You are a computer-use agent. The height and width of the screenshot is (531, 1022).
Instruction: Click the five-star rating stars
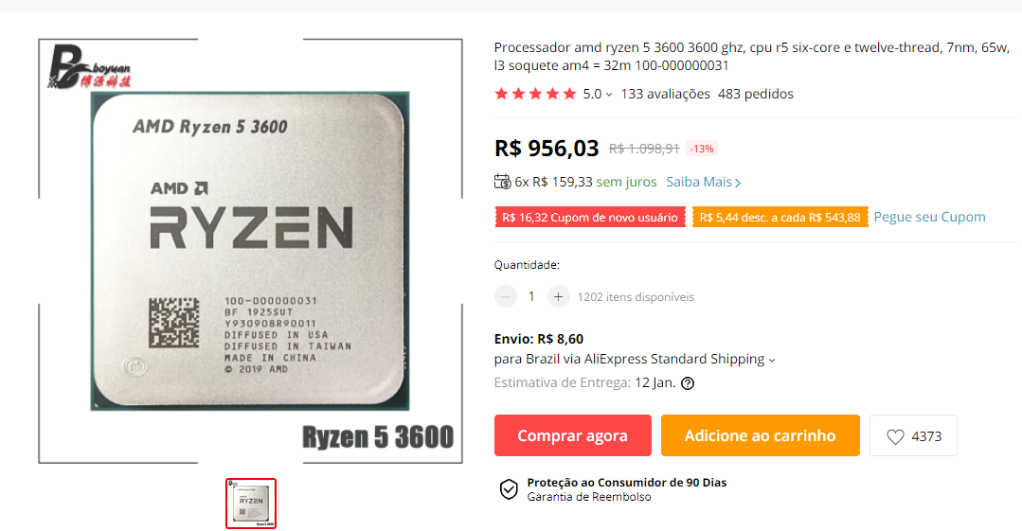[x=535, y=94]
